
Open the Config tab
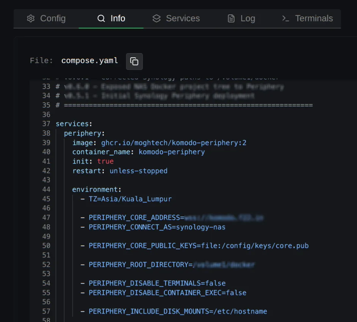point(46,19)
